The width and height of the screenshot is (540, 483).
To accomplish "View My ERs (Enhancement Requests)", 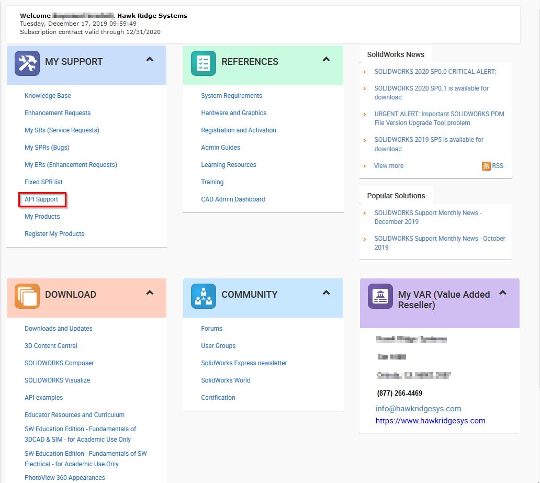I will pos(71,165).
